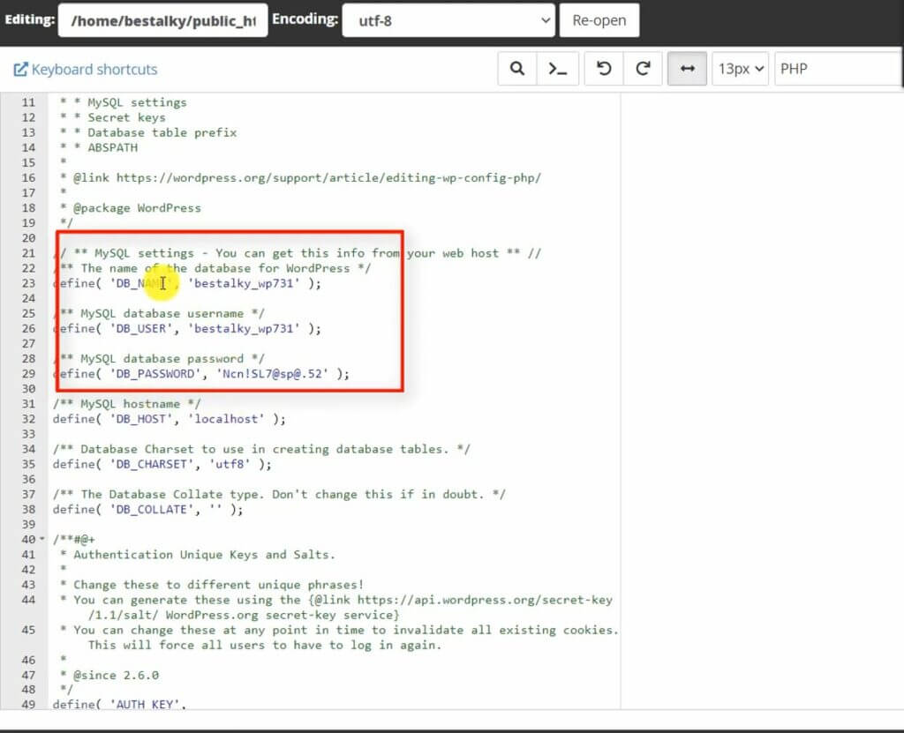Click line number 23 in the gutter
904x733 pixels.
pyautogui.click(x=28, y=283)
